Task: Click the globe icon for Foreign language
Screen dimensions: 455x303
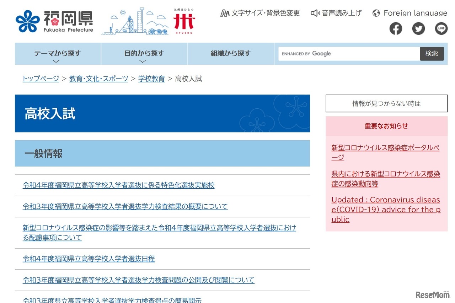Action: coord(376,13)
